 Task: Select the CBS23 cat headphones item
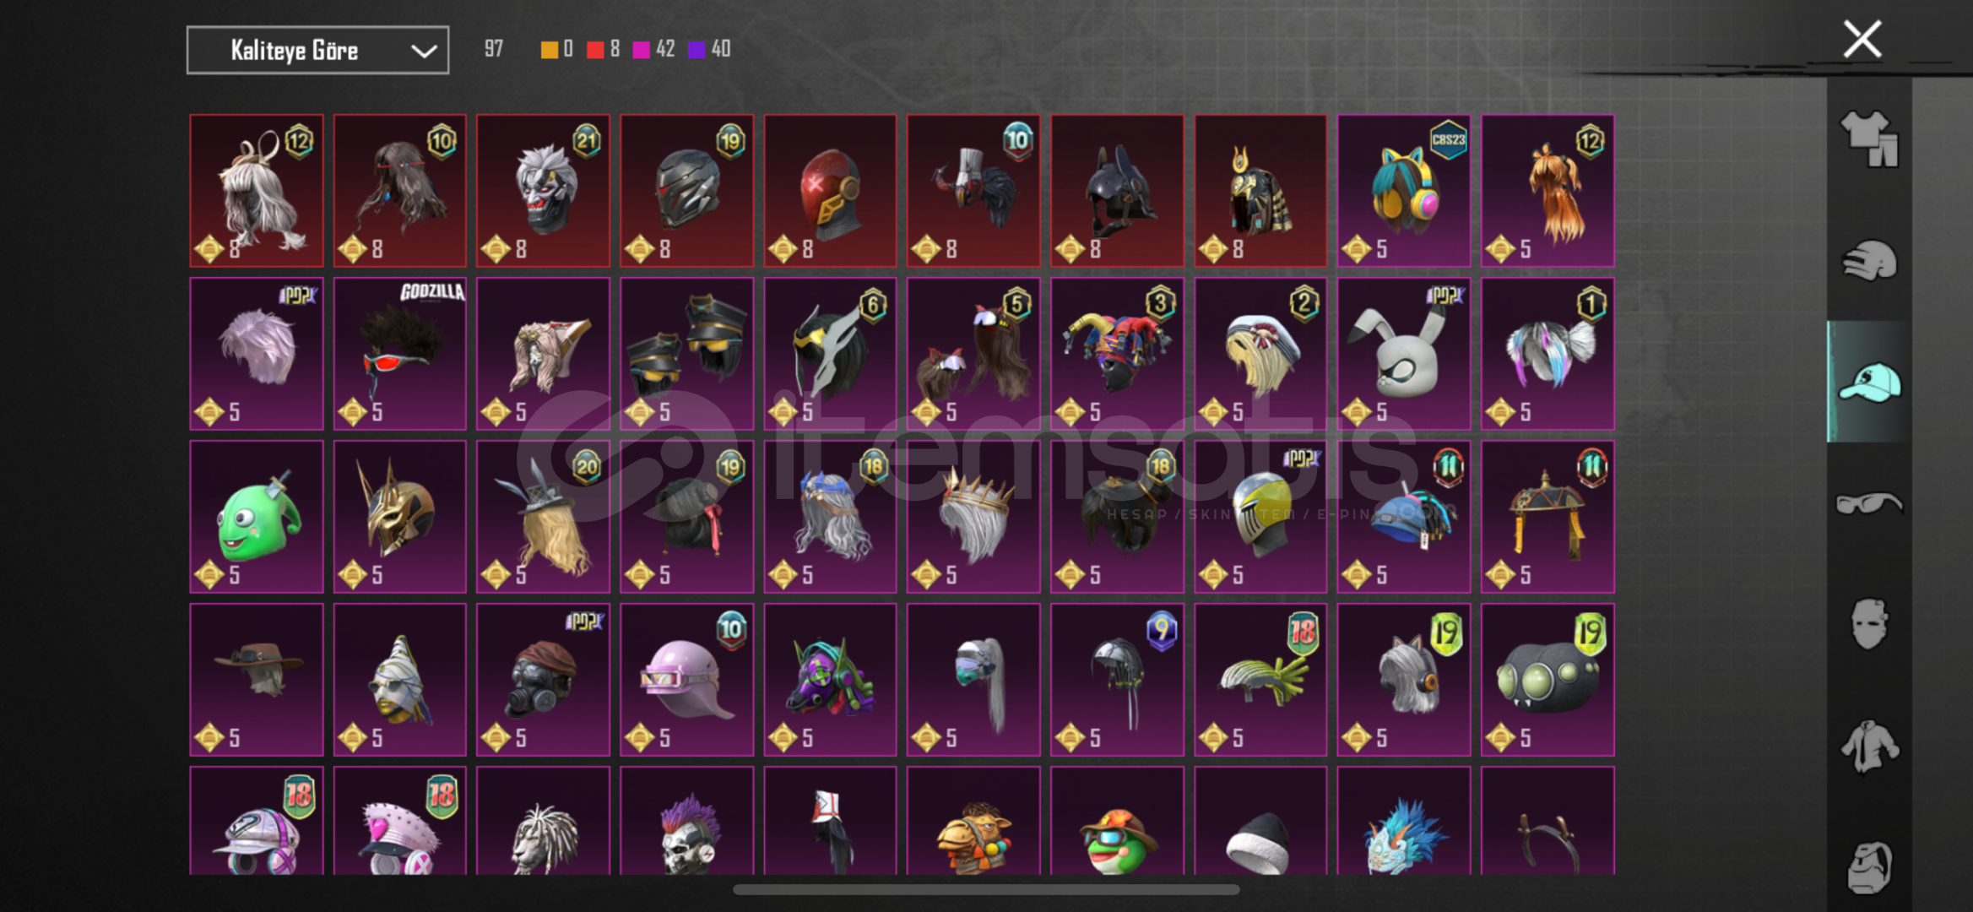1404,191
